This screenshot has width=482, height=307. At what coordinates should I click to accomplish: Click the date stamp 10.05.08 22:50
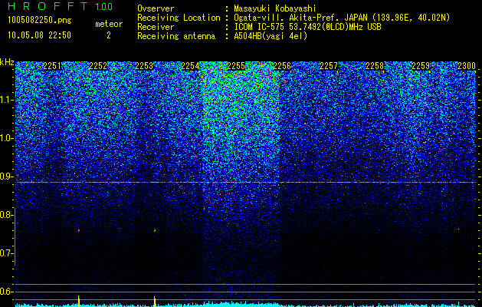tap(39, 35)
